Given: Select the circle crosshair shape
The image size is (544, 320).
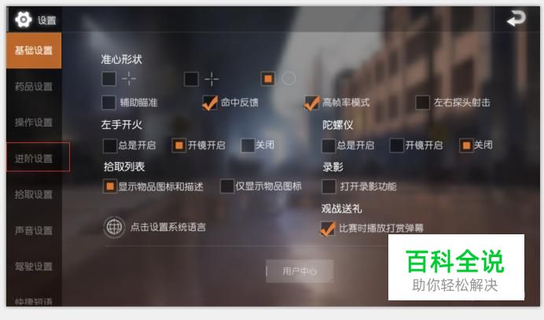Looking at the screenshot, I should [x=268, y=79].
